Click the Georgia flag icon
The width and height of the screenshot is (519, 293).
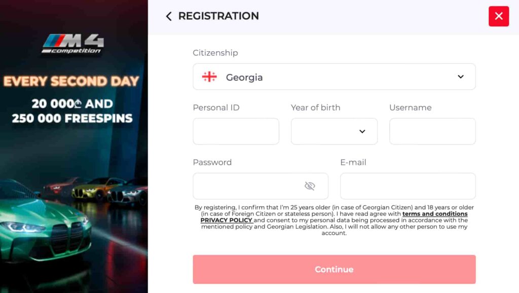209,77
